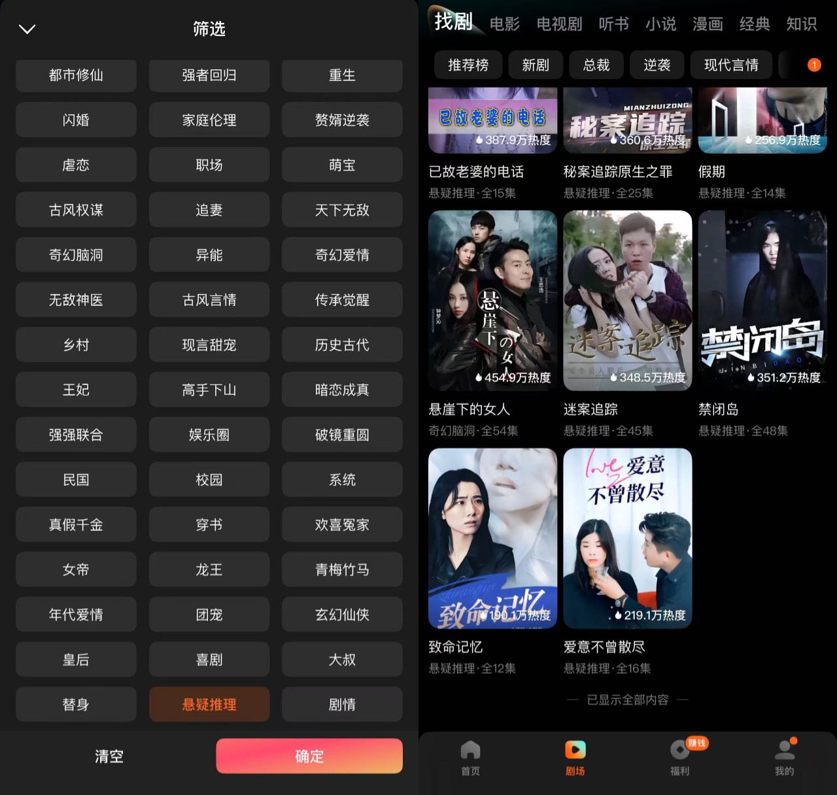Viewport: 837px width, 795px height.
Task: Toggle the 都市修仙 filter tag
Action: coord(76,75)
